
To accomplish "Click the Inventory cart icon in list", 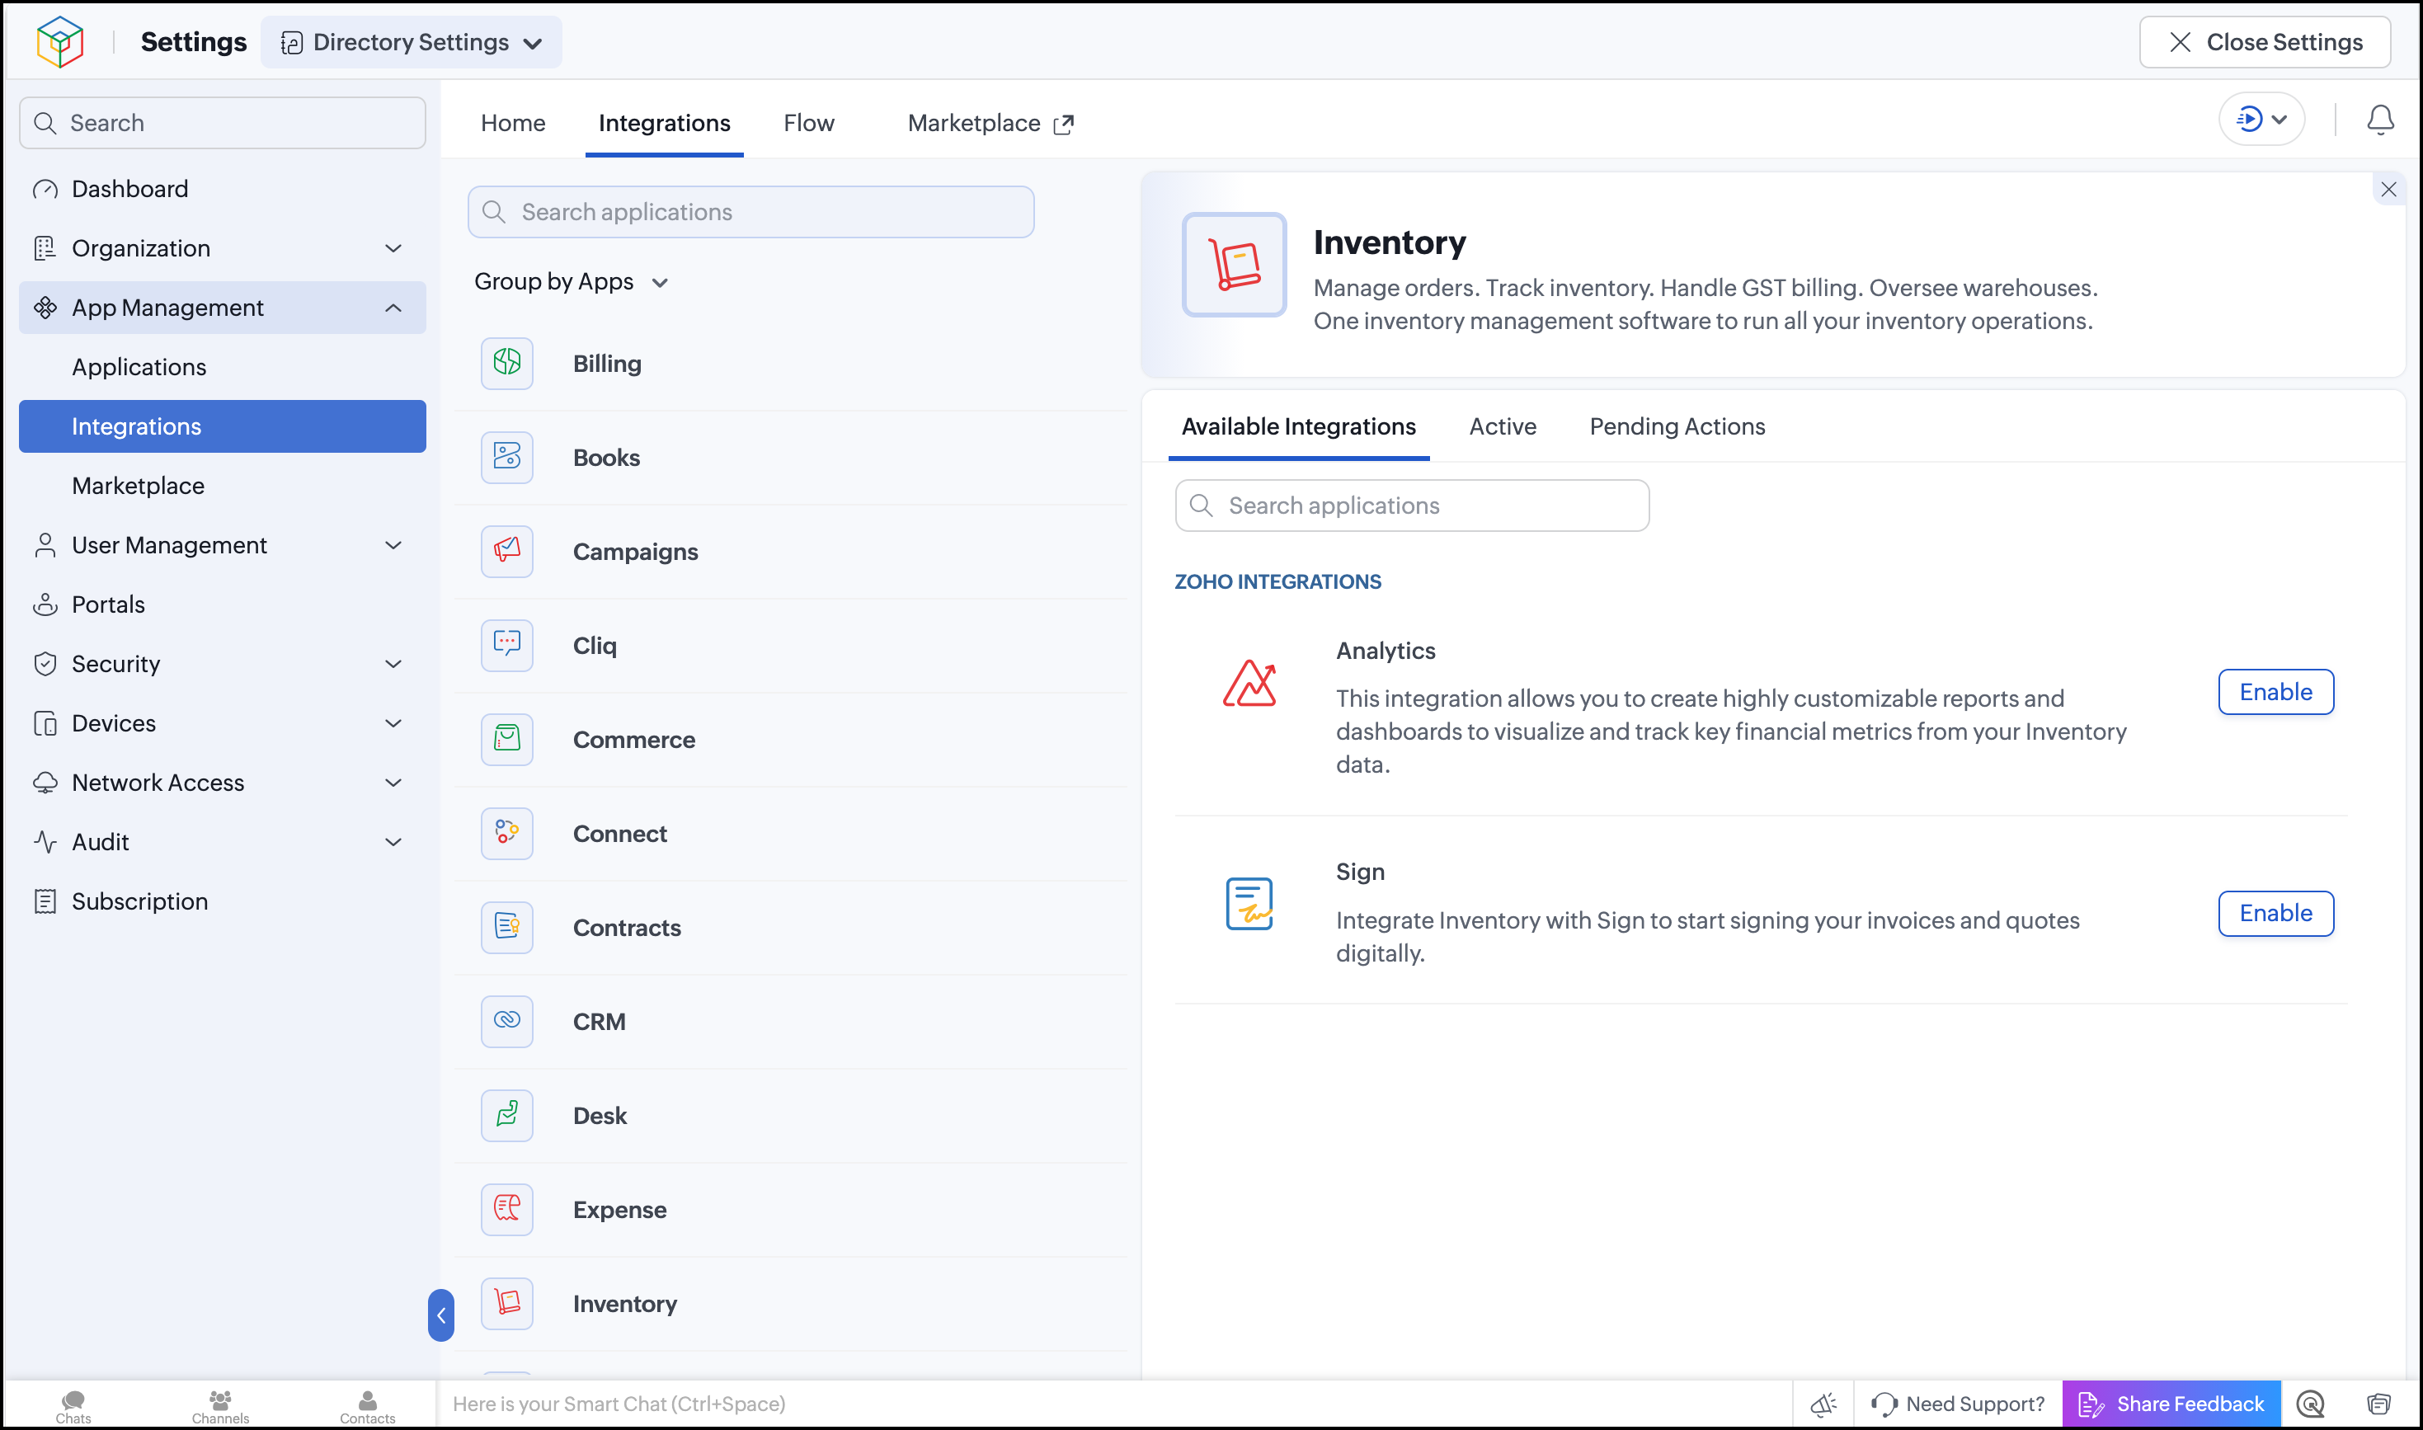I will pos(506,1303).
